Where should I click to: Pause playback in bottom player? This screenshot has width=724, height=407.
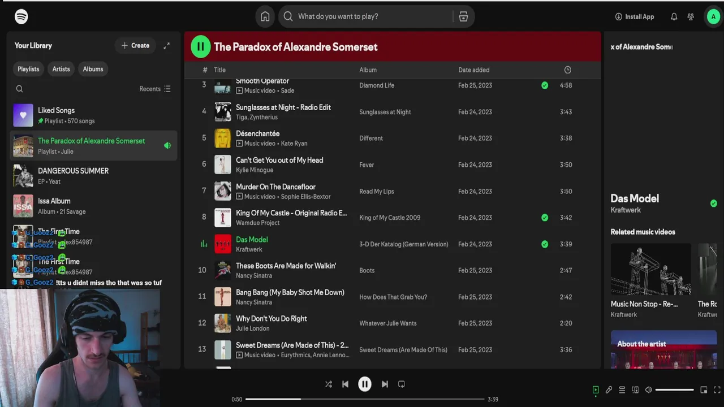pyautogui.click(x=365, y=384)
